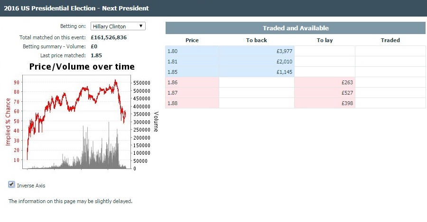Uncheck the Inverse Axis checkbox
The image size is (427, 222).
(11, 185)
